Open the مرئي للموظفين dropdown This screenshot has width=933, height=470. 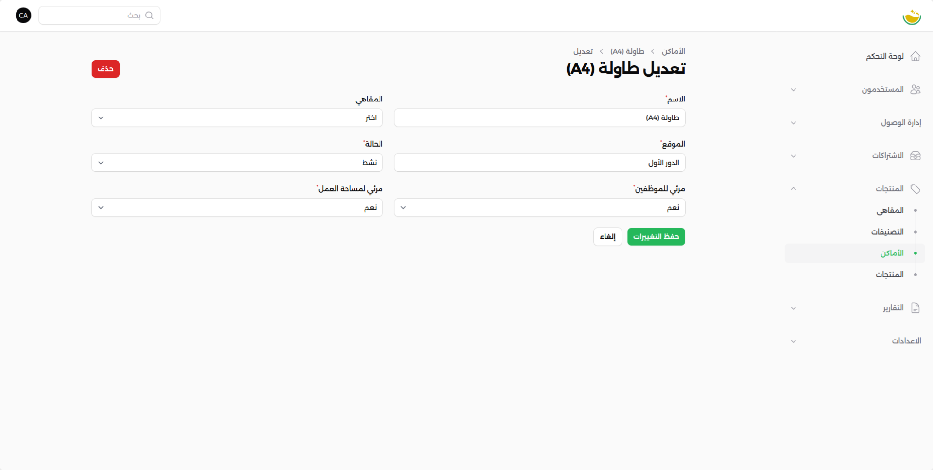pyautogui.click(x=539, y=207)
